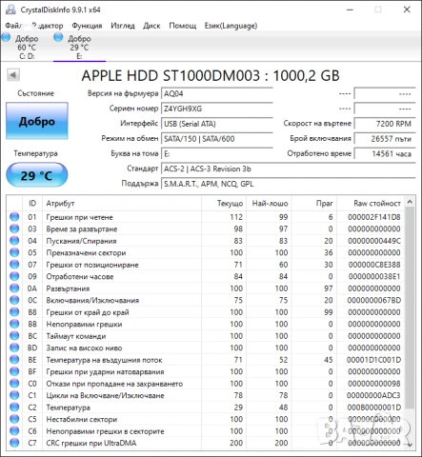Open the Диск menu
Viewport: 422px width, 457px height.
pos(151,26)
